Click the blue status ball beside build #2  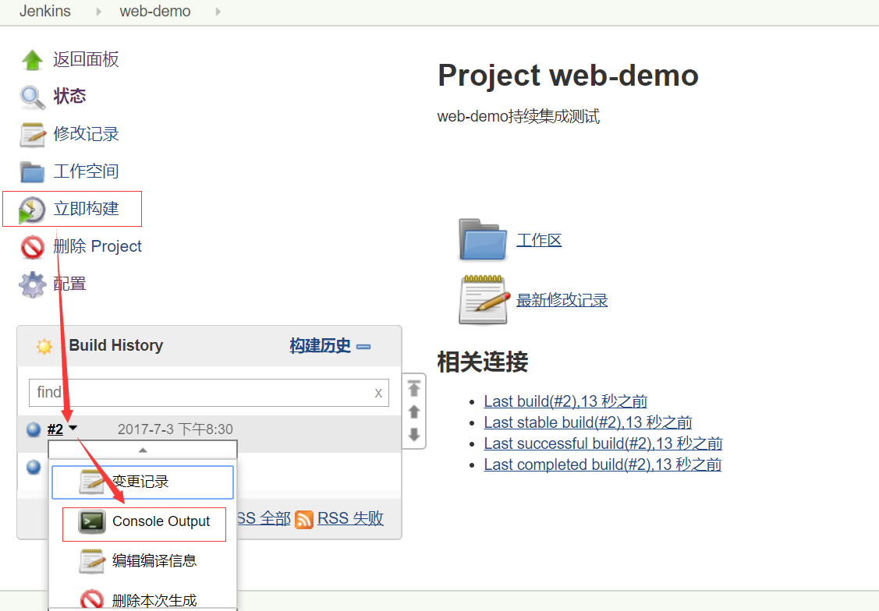(x=33, y=429)
